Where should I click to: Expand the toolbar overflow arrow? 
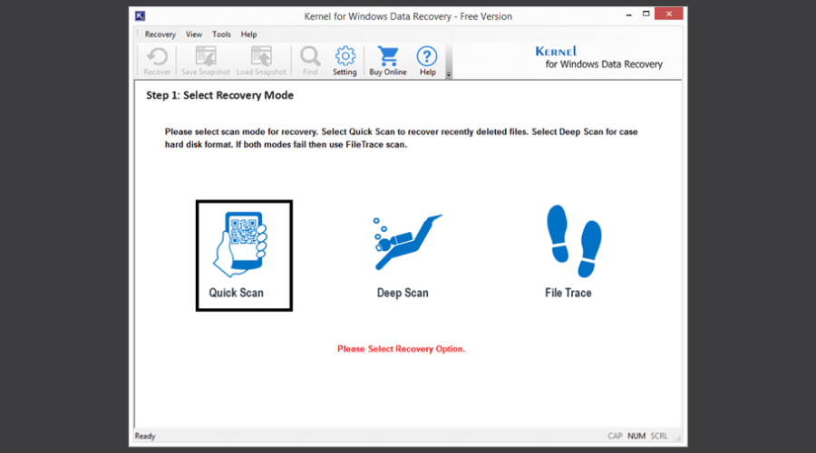449,75
